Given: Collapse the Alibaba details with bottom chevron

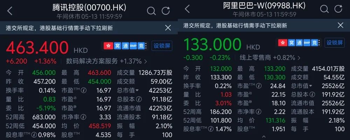Looking at the screenshot, I should [x=264, y=136].
